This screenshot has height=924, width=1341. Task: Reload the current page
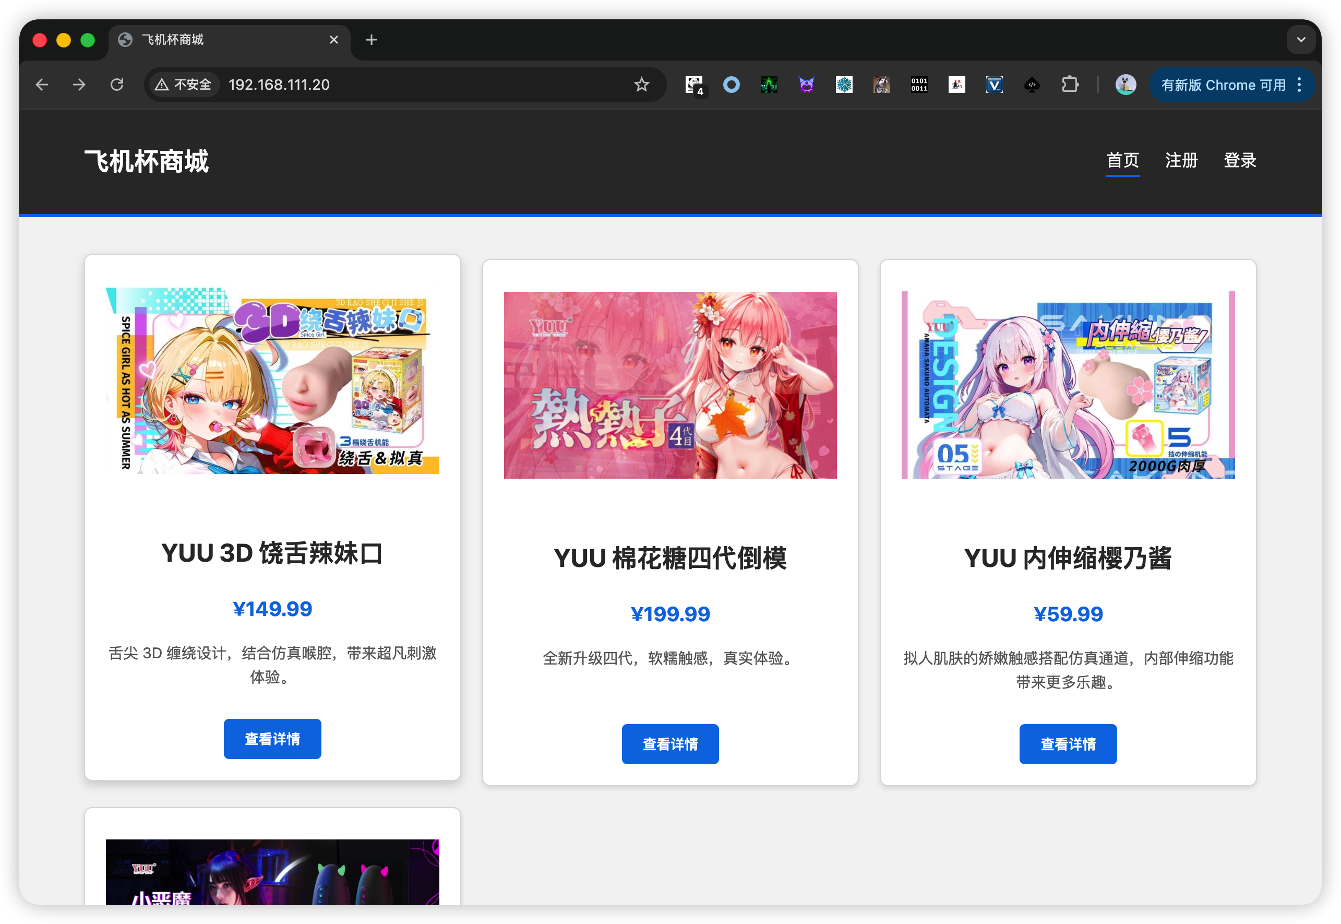(x=117, y=85)
